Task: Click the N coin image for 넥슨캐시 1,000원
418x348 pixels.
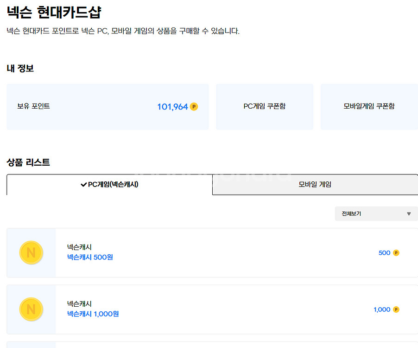Action: tap(31, 309)
